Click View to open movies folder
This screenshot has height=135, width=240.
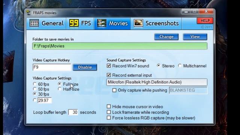click(195, 37)
